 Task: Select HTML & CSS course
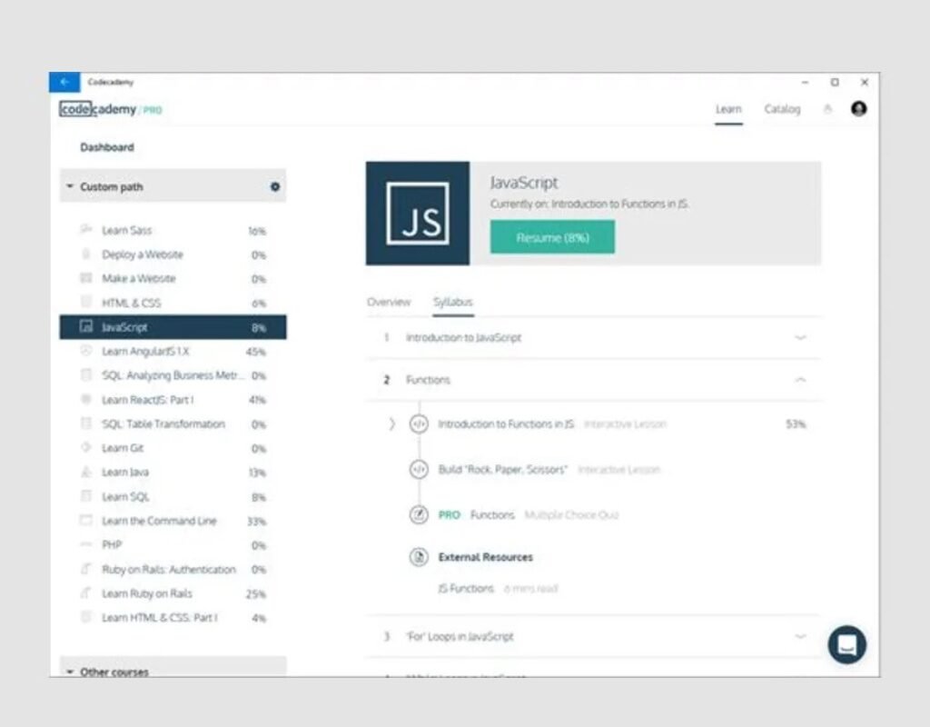coord(173,303)
